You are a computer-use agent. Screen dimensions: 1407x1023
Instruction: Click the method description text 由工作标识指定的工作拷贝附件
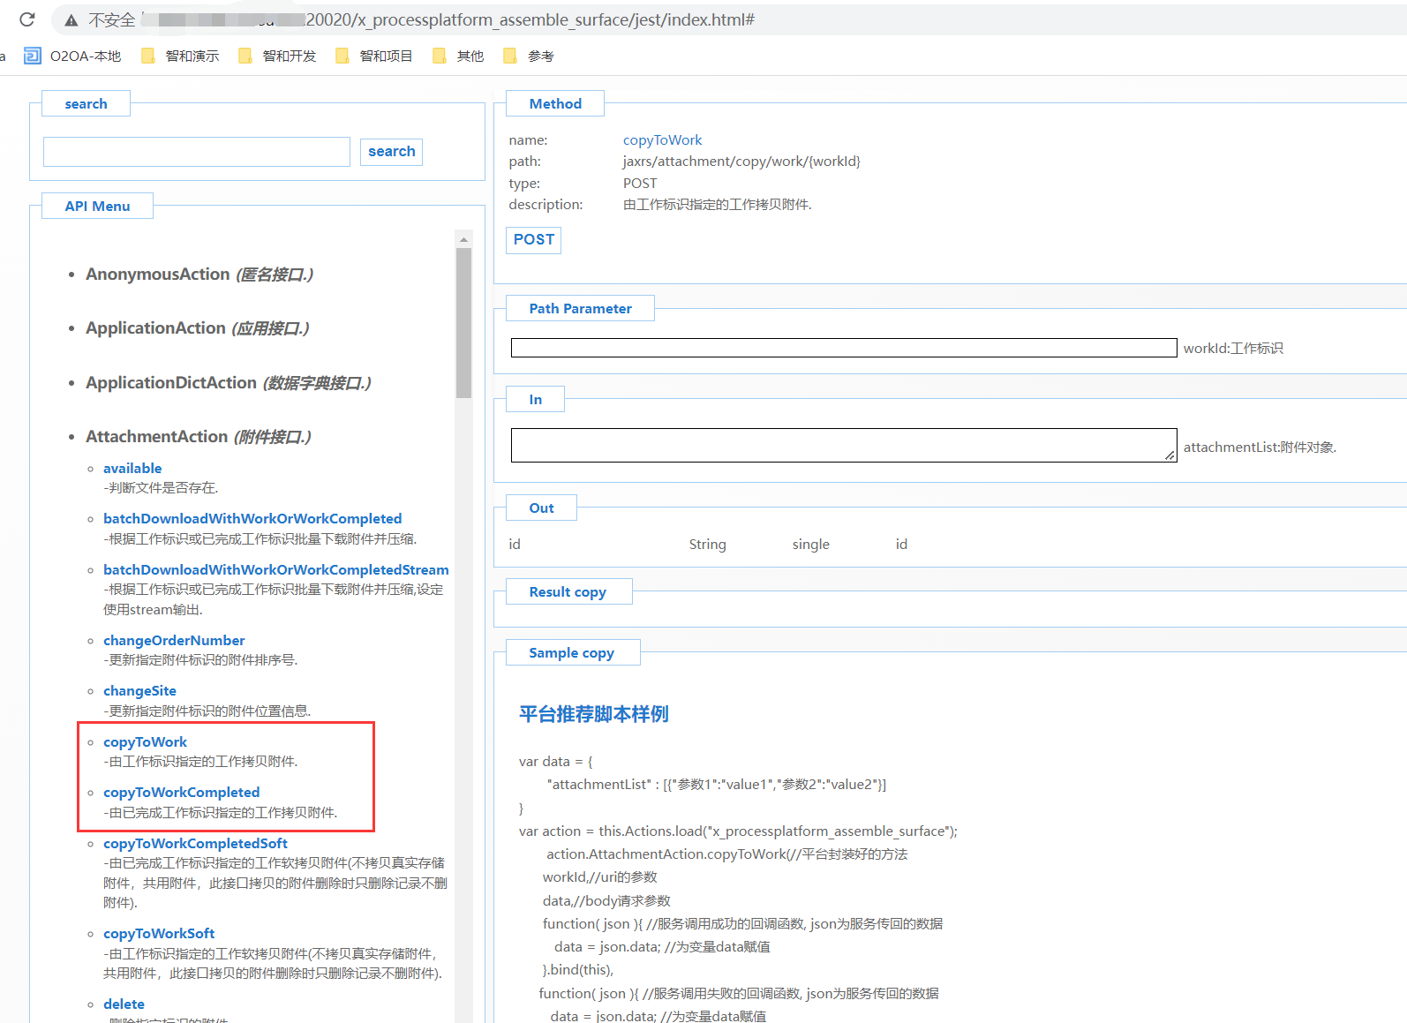click(718, 205)
